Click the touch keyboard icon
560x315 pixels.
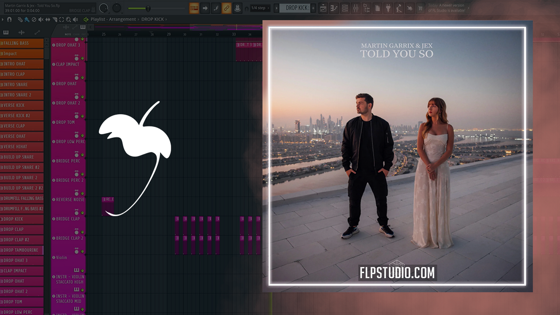coord(410,8)
